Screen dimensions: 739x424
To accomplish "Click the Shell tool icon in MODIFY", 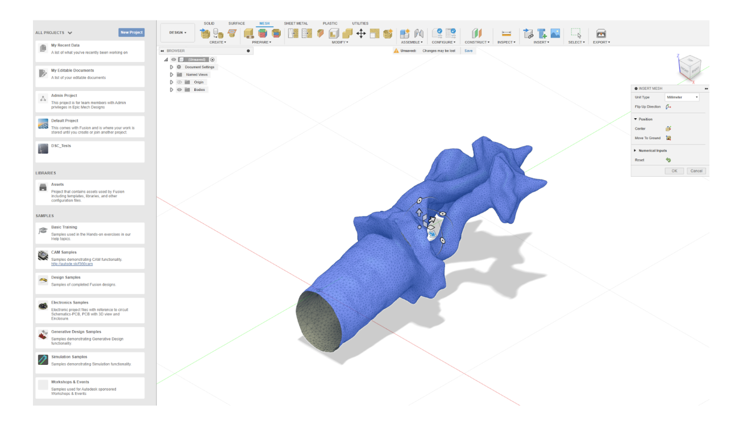I will [x=334, y=34].
